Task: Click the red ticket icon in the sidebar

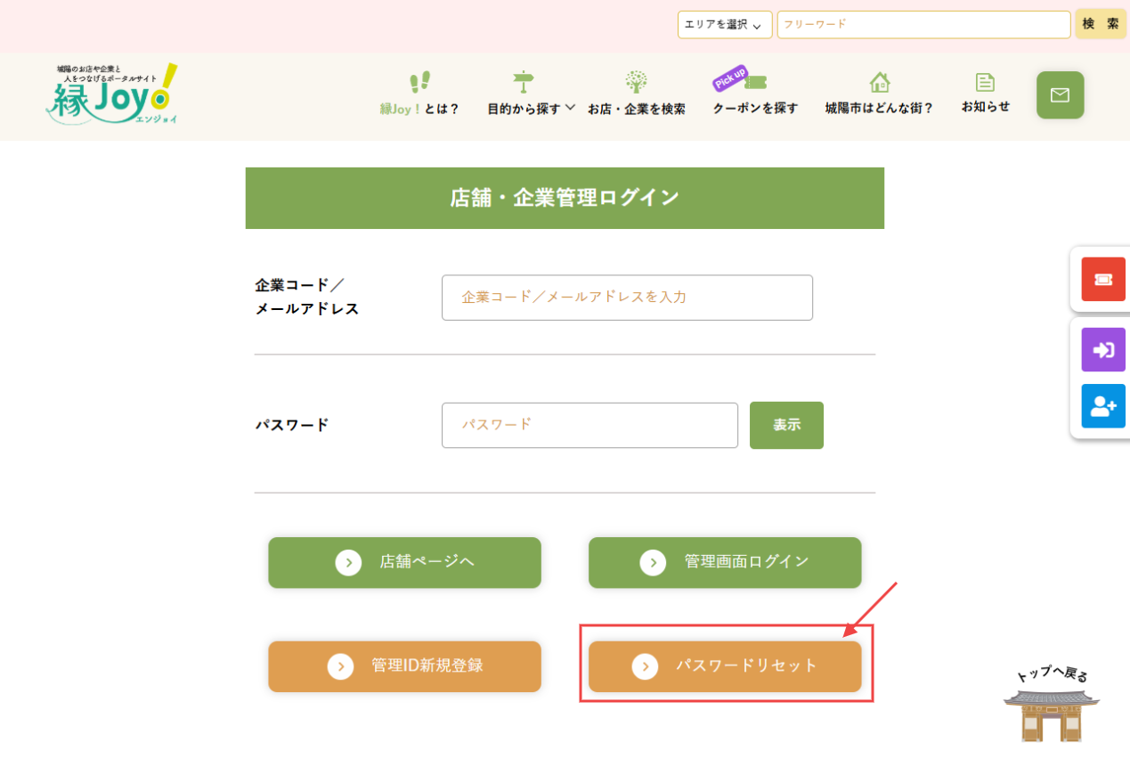Action: tap(1102, 278)
